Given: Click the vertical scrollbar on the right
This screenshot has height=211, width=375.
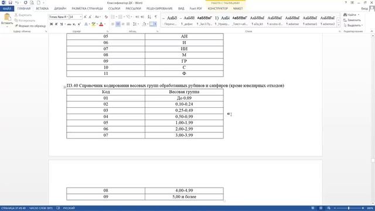Looking at the screenshot, I should 373,120.
